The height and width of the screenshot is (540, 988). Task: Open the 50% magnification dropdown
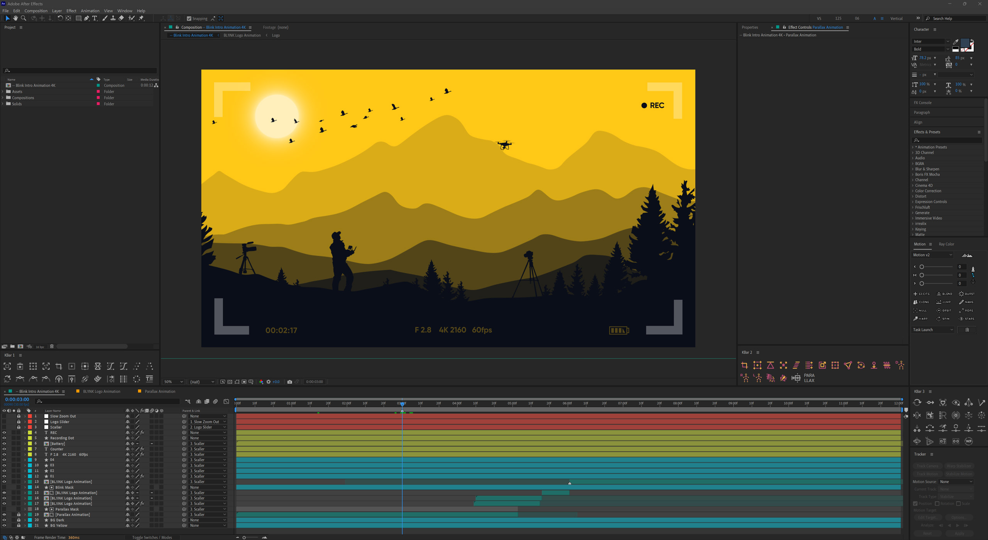173,382
